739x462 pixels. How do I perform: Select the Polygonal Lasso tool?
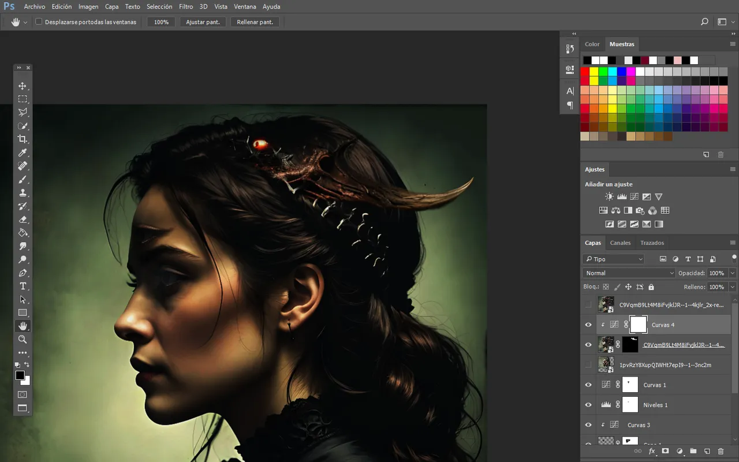[x=23, y=113]
